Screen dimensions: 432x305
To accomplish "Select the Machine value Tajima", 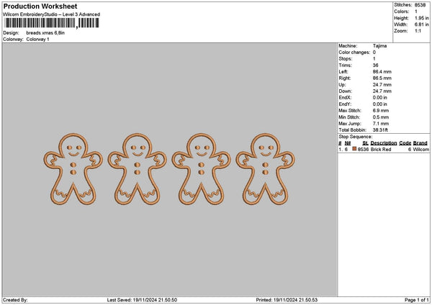I will (379, 46).
